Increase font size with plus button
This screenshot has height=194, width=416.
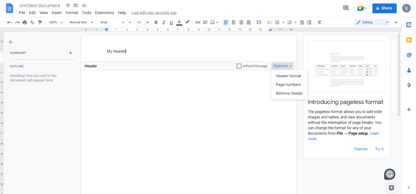148,22
